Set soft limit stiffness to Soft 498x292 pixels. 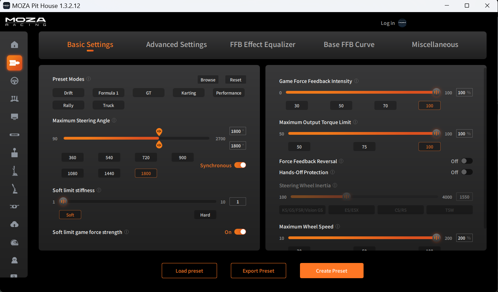[x=70, y=215]
